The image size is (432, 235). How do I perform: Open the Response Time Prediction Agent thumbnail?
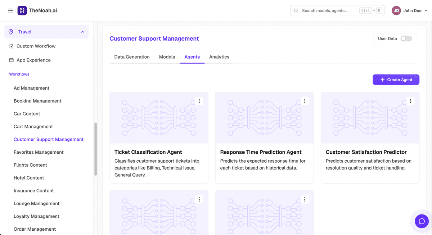tap(265, 118)
